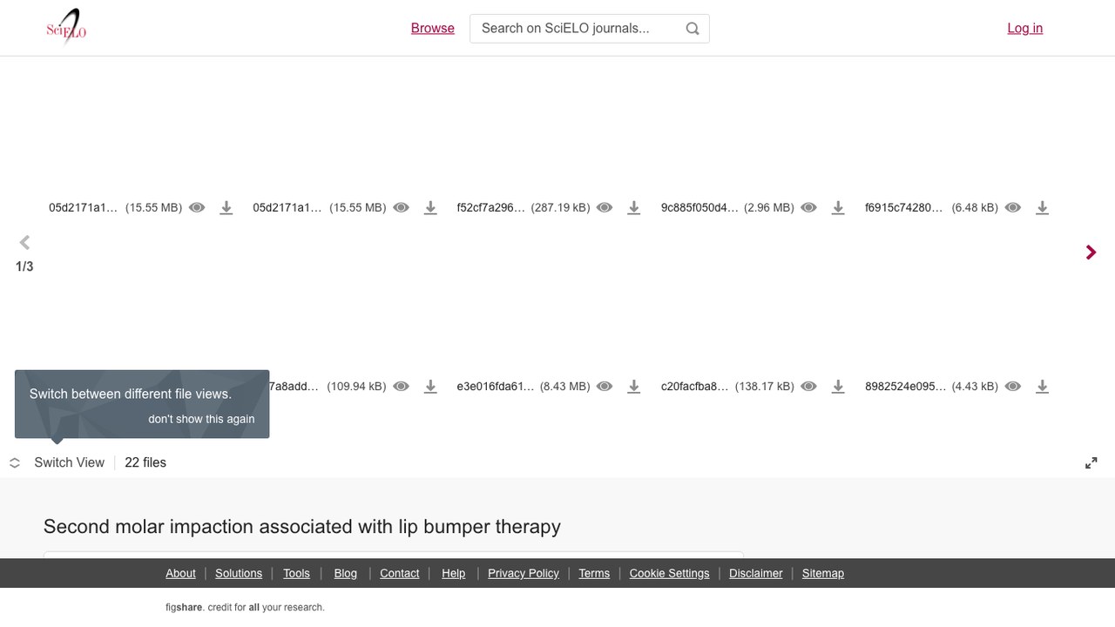Preview the 8982524e095 file with eye icon
1115x627 pixels.
[1012, 387]
